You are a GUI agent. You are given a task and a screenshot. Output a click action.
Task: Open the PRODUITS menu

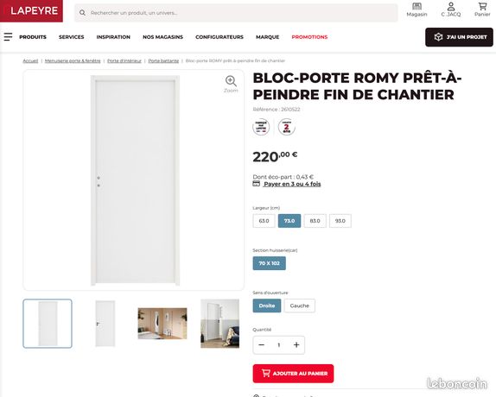click(33, 37)
